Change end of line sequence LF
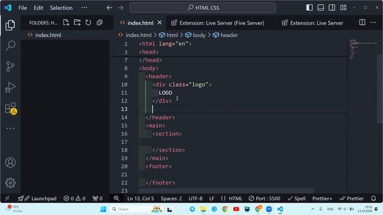383x215 pixels. [x=212, y=198]
